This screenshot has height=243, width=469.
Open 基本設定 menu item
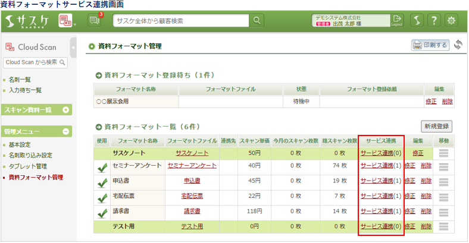click(x=20, y=145)
